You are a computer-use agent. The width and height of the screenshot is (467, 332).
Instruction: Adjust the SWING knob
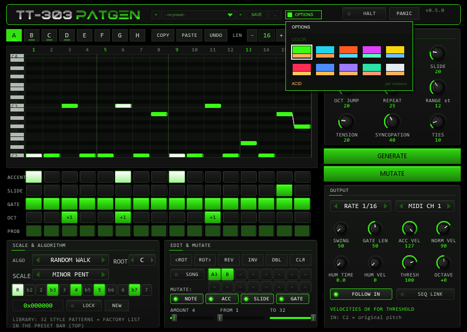tap(340, 229)
